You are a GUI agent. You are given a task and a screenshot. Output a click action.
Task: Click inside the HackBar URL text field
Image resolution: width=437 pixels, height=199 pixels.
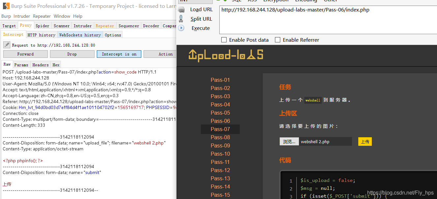(x=328, y=20)
